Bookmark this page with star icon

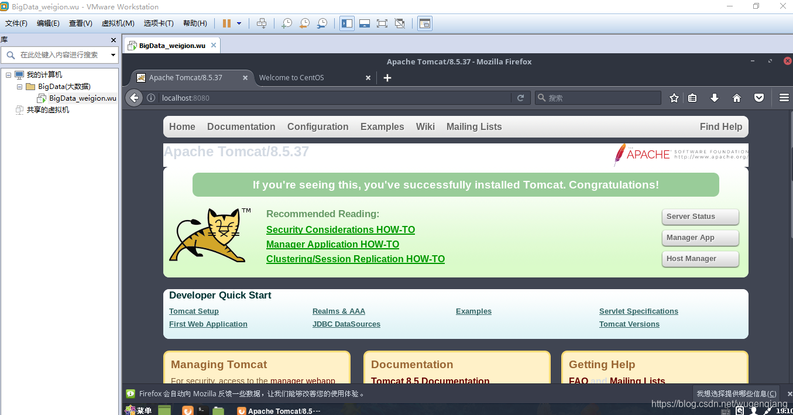tap(674, 98)
